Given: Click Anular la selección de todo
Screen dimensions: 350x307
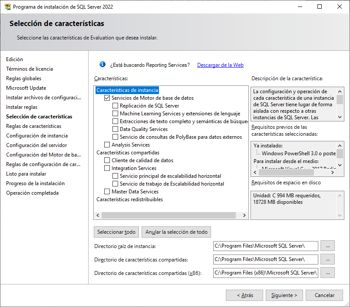Looking at the screenshot, I should click(x=176, y=232).
